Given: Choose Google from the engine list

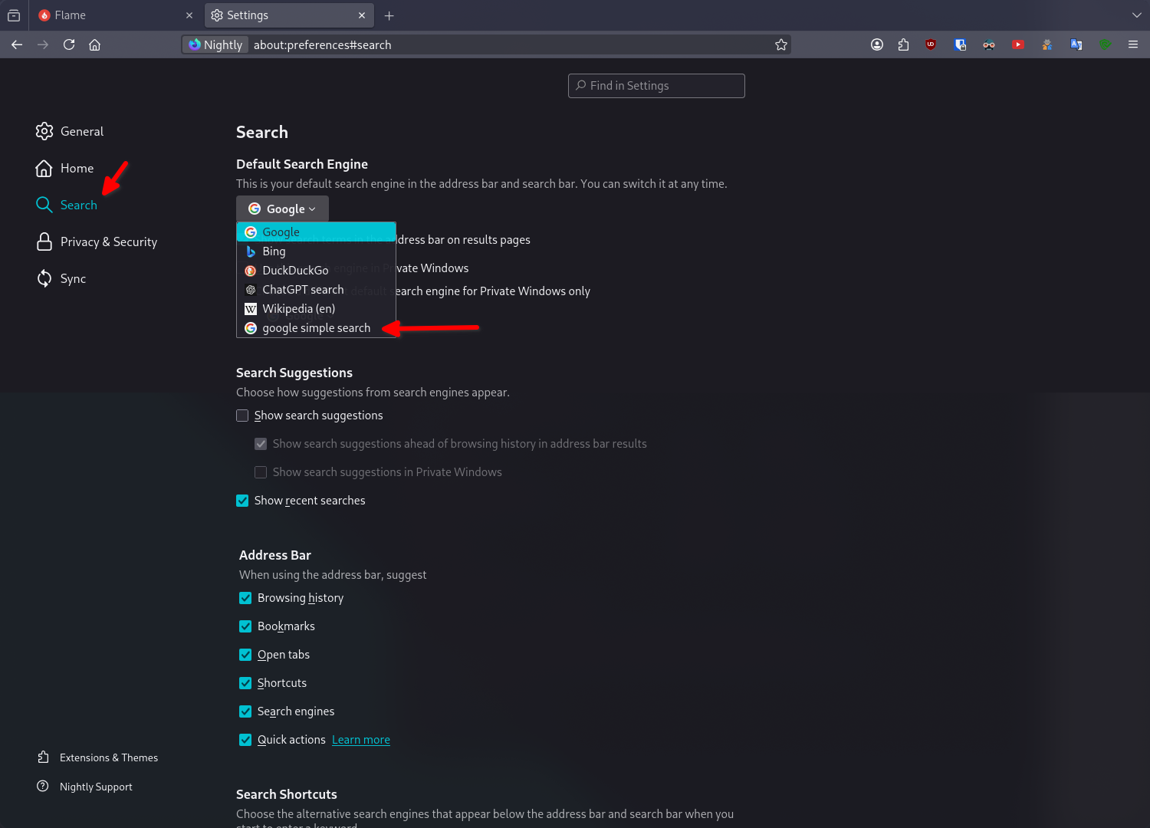Looking at the screenshot, I should [316, 232].
